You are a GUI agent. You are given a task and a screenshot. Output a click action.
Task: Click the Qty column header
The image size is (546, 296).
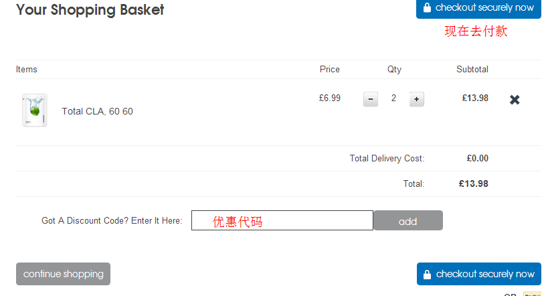(394, 70)
